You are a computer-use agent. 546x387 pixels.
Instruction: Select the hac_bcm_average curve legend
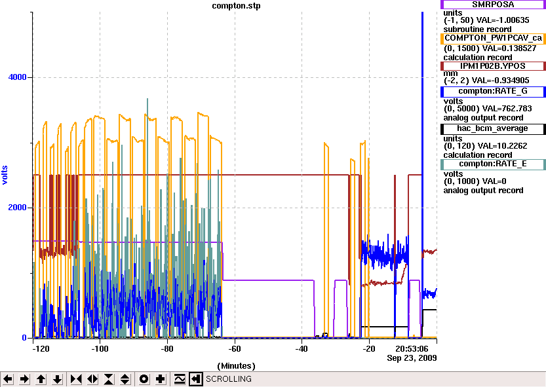(x=493, y=129)
